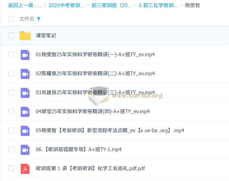Open the 5.初三化学密训 breadcrumb link

click(x=156, y=5)
